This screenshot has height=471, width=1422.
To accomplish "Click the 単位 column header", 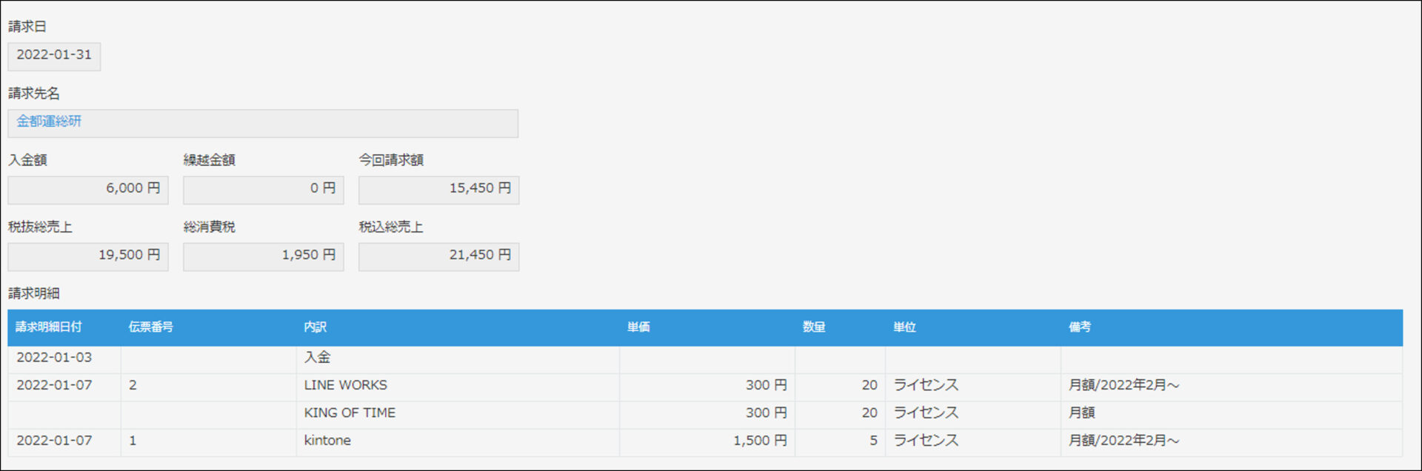I will pos(904,327).
